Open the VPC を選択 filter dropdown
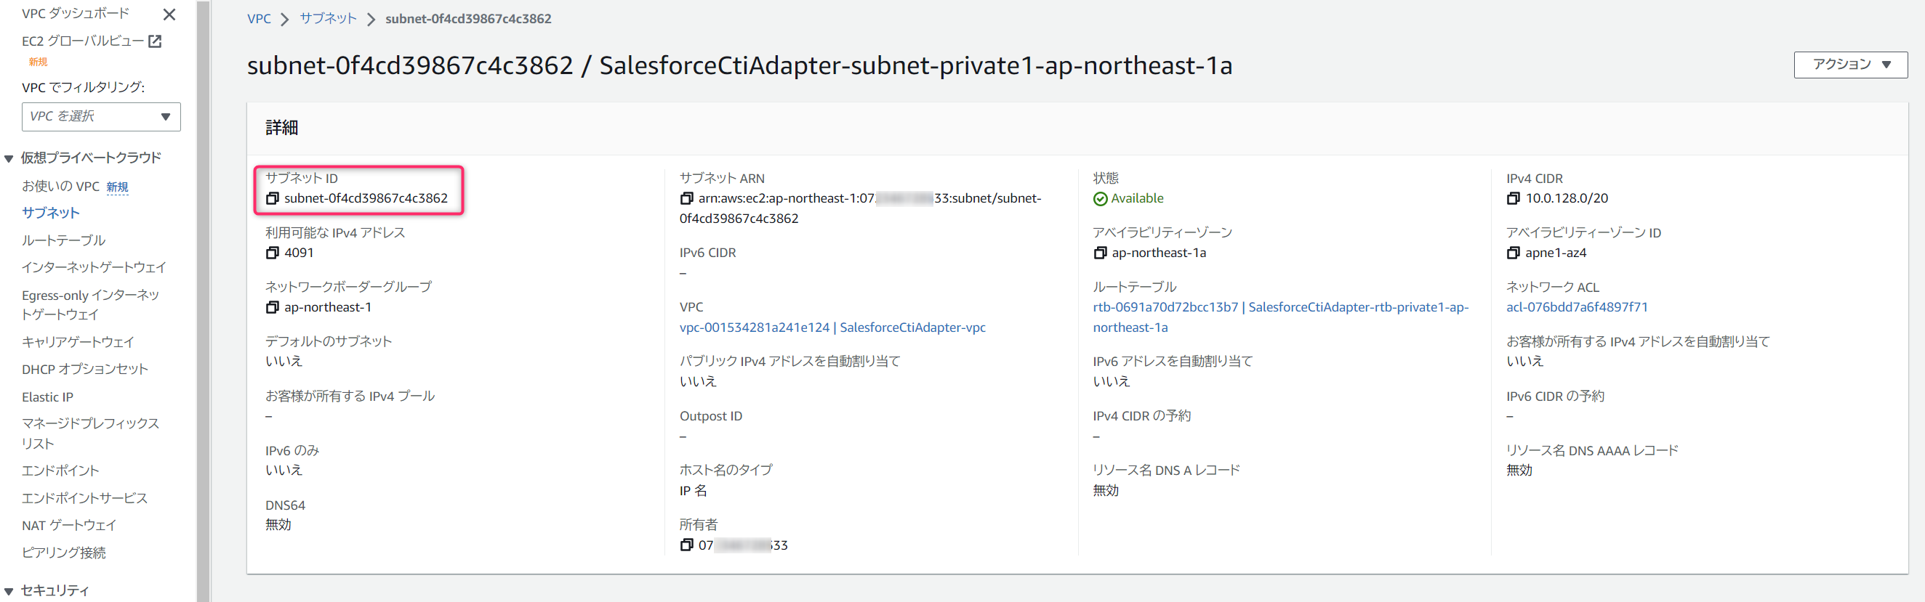Viewport: 1925px width, 602px height. 101,116
